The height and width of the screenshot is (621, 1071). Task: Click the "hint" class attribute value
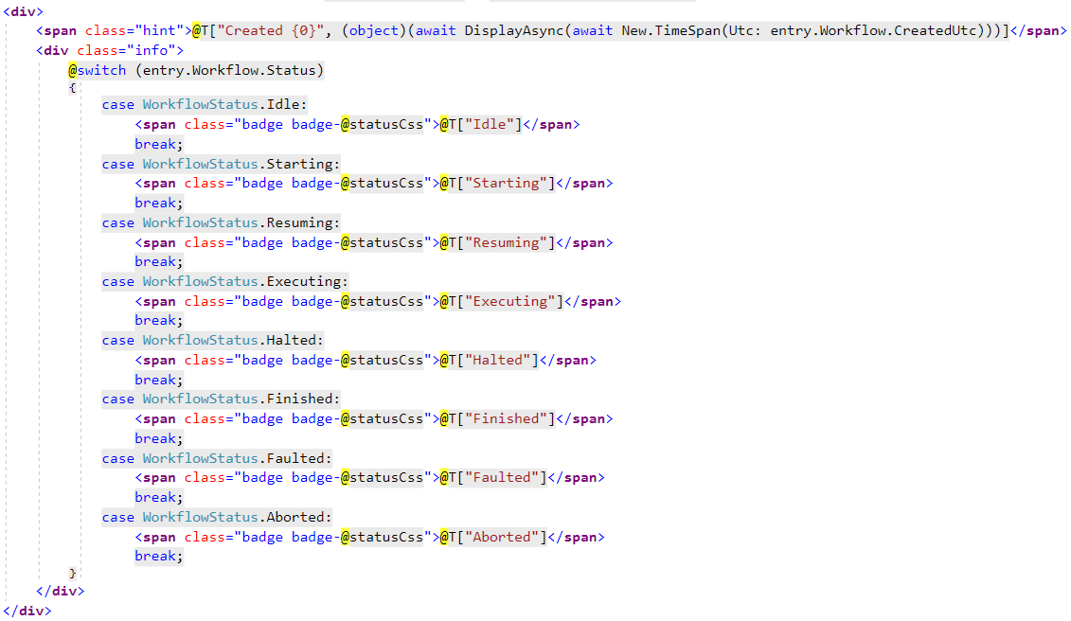click(159, 30)
